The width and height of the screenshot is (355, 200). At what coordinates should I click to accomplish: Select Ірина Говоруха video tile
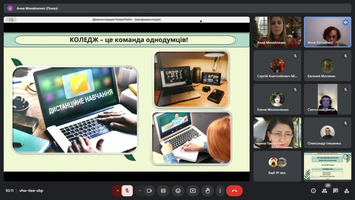click(278, 133)
